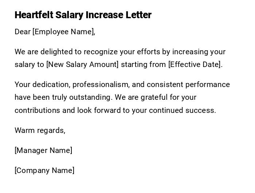The width and height of the screenshot is (255, 193).
Task: Click the word "professionalism" in second paragraph
Action: pyautogui.click(x=101, y=85)
